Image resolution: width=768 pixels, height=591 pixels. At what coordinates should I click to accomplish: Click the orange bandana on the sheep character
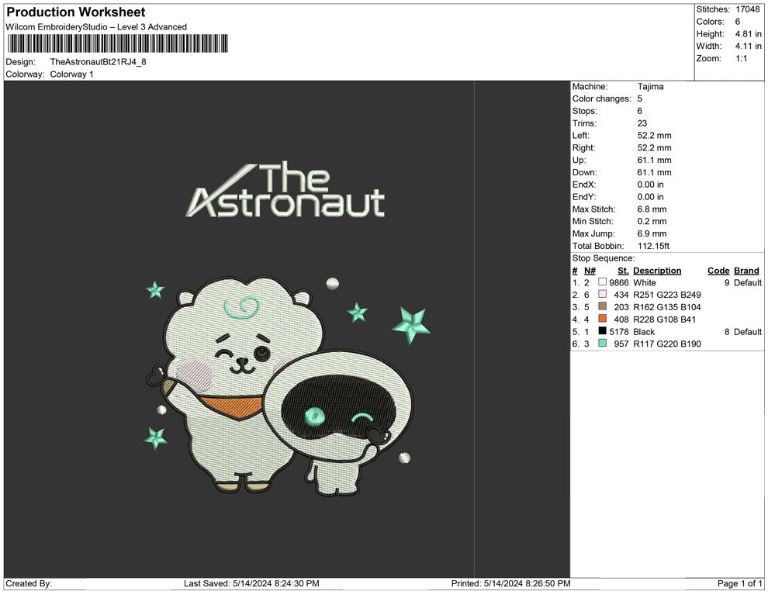[233, 406]
